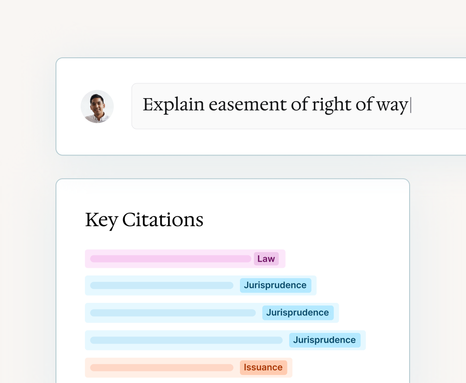Click the first Jurisprudence tag
This screenshot has height=383, width=466.
pos(275,285)
